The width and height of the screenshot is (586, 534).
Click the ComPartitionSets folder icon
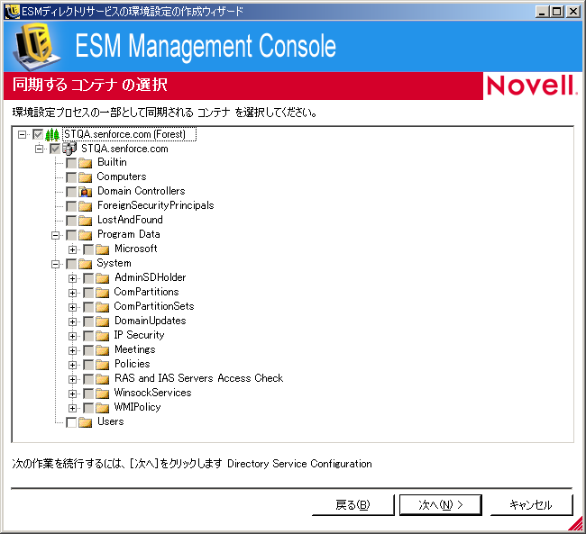tap(103, 307)
